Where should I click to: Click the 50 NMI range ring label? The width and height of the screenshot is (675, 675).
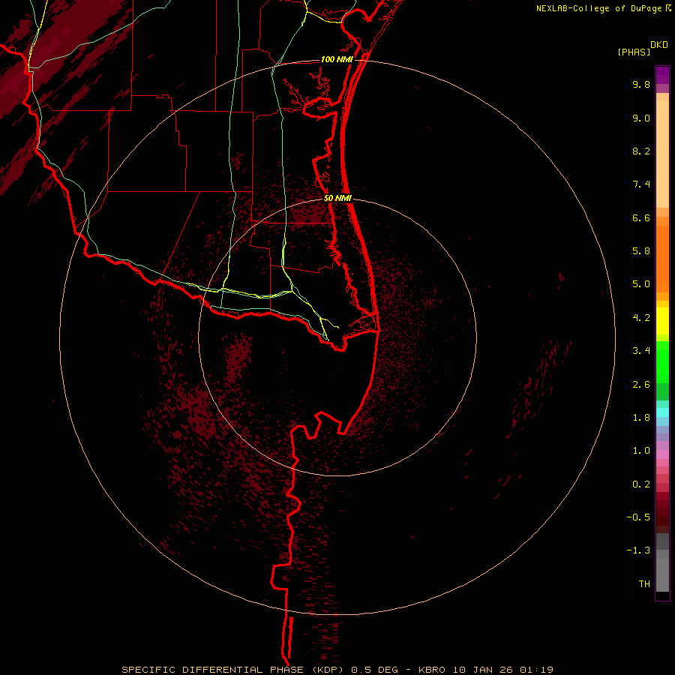point(337,198)
